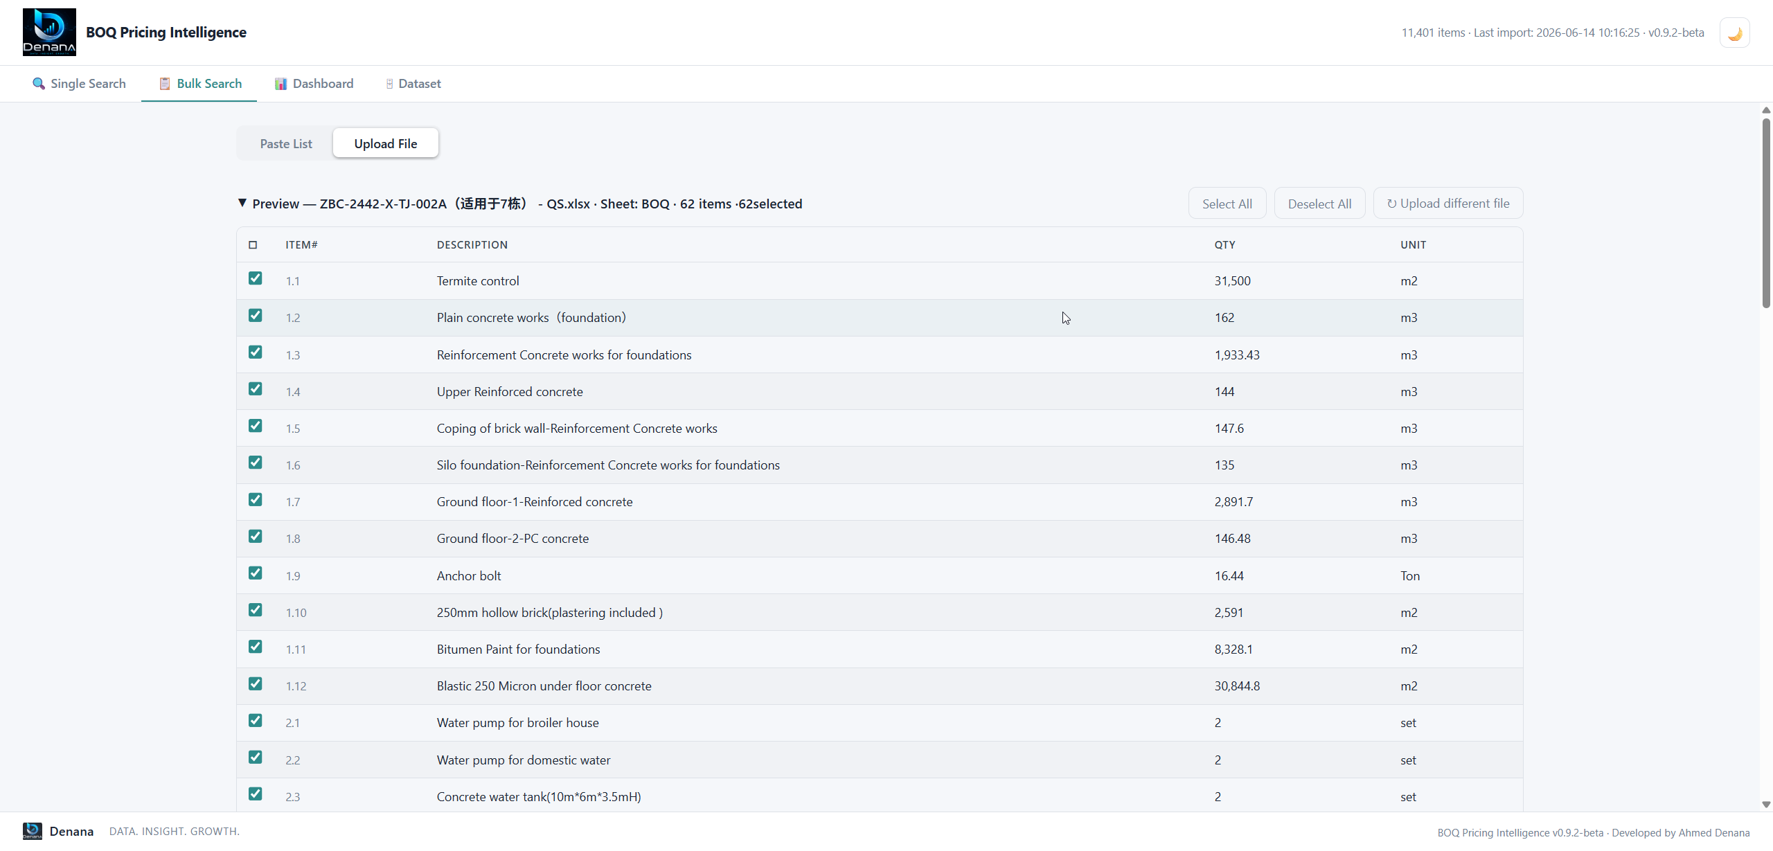
Task: Click the Single Search magnifier icon
Action: (x=39, y=84)
